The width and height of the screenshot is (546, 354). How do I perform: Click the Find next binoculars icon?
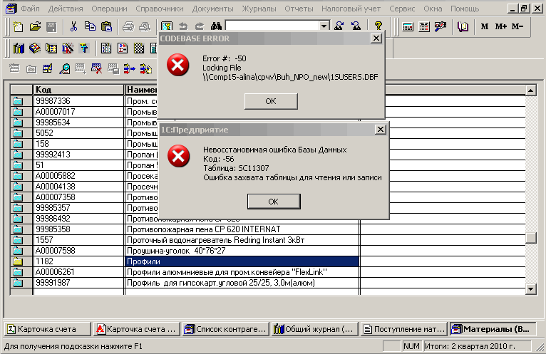click(339, 26)
